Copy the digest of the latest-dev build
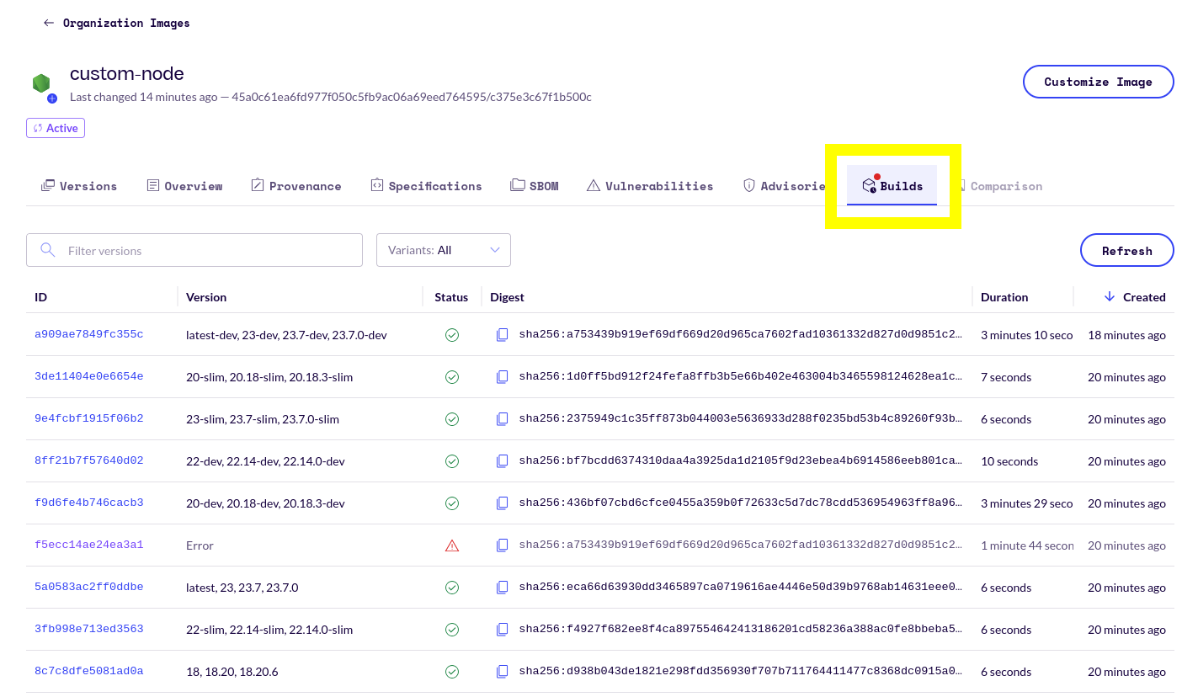This screenshot has height=697, width=1198. coord(503,334)
